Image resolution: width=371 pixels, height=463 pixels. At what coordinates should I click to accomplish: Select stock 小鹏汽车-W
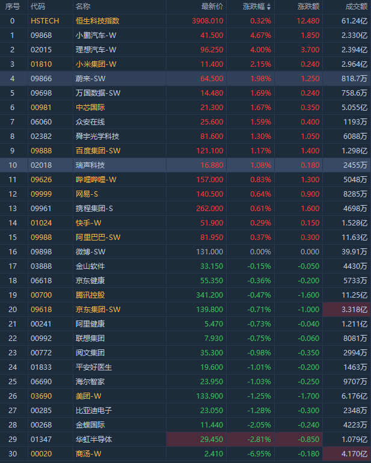point(96,35)
